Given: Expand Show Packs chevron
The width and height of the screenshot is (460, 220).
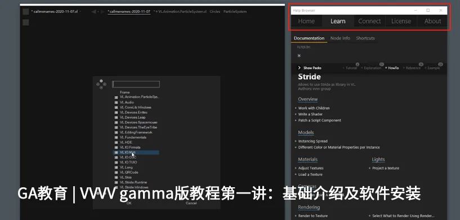Looking at the screenshot, I should tap(299, 68).
